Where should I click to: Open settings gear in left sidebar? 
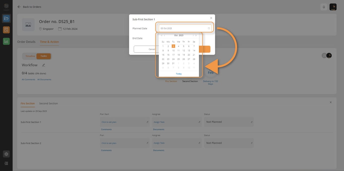pyautogui.click(x=6, y=154)
